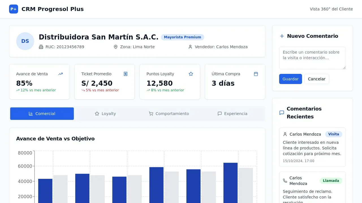Switch to the Loyalty tab
This screenshot has width=362, height=203.
(x=105, y=114)
